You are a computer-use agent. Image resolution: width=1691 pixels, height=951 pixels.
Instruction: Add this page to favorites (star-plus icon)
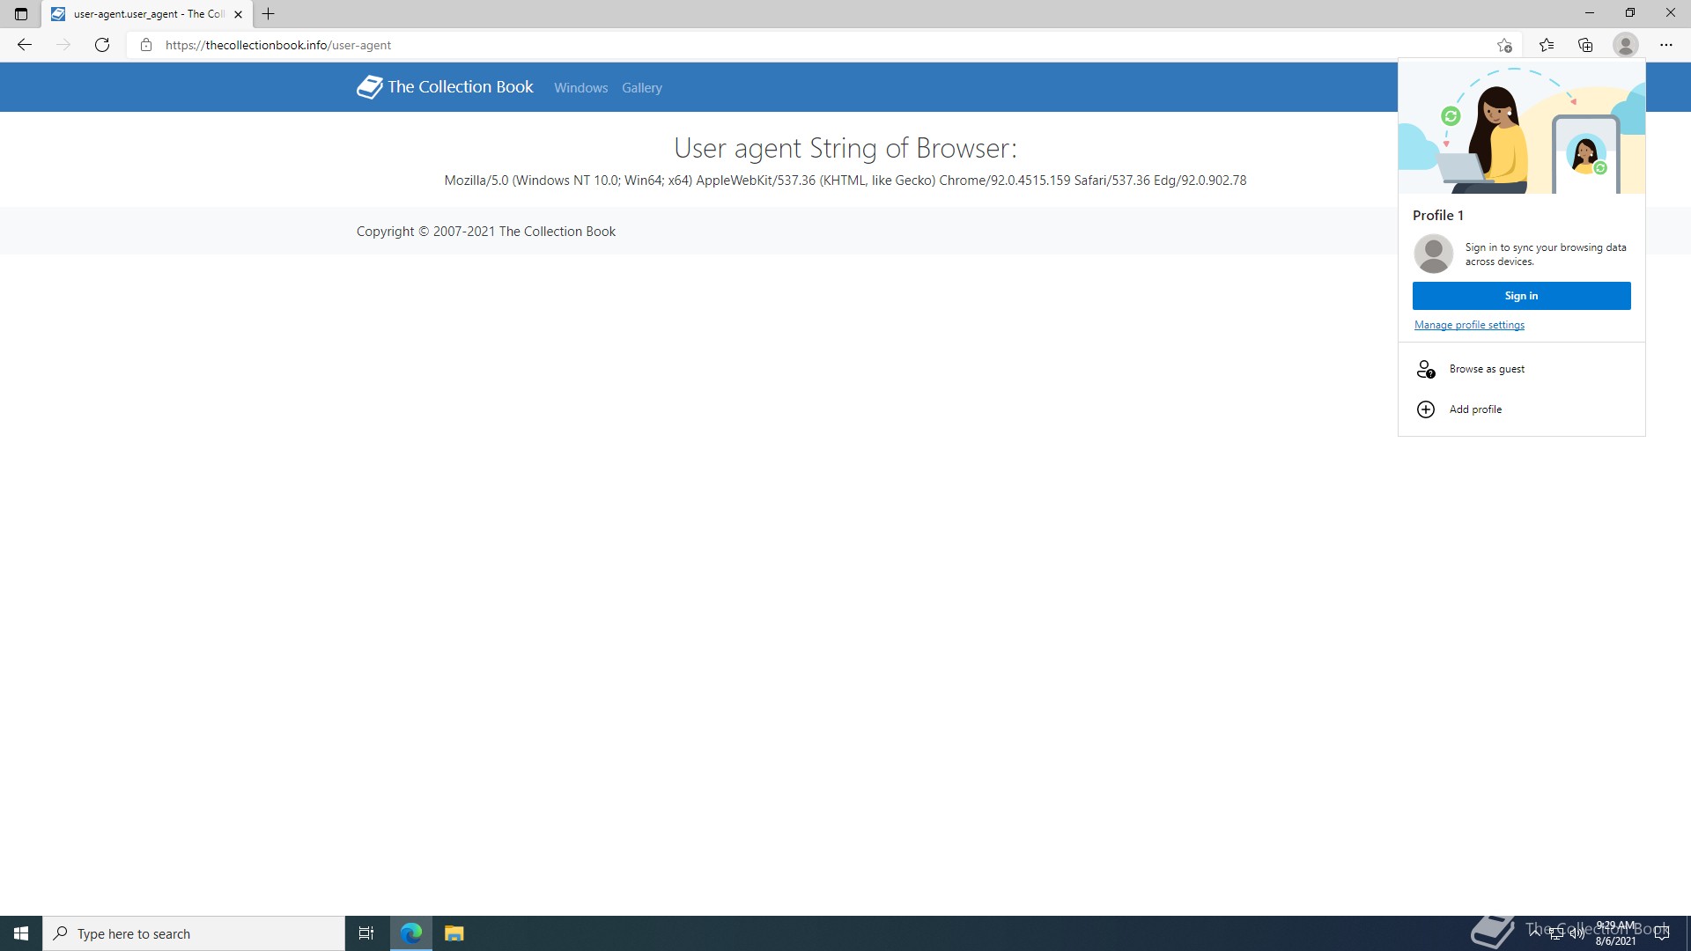tap(1504, 45)
